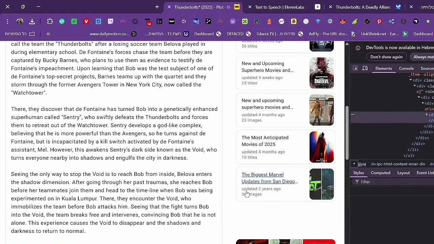Select the Computed pane tab
This screenshot has width=434, height=244.
[x=380, y=173]
